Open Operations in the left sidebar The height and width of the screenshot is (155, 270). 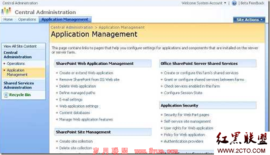point(16,64)
